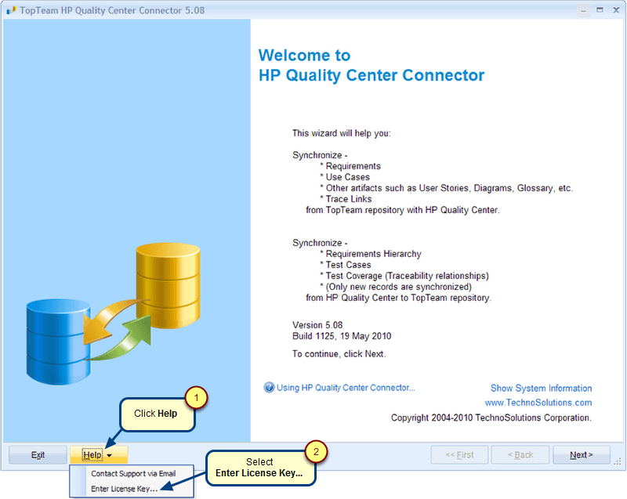Image resolution: width=627 pixels, height=499 pixels.
Task: Click the yellow step 2 callout badge
Action: pyautogui.click(x=315, y=451)
